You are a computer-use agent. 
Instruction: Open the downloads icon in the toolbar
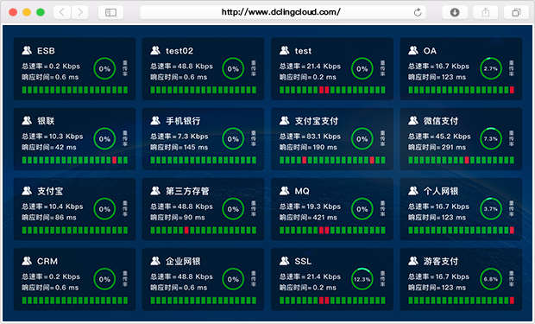(455, 13)
